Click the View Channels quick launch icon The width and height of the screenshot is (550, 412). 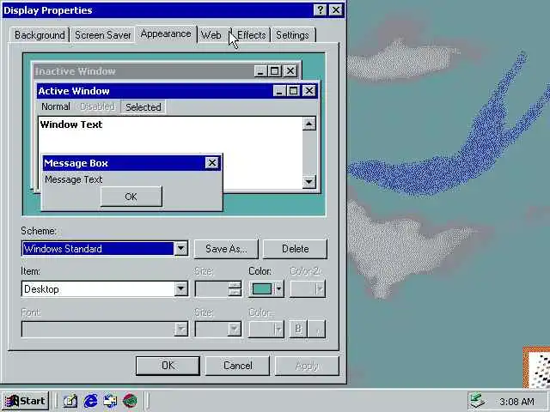tap(130, 401)
